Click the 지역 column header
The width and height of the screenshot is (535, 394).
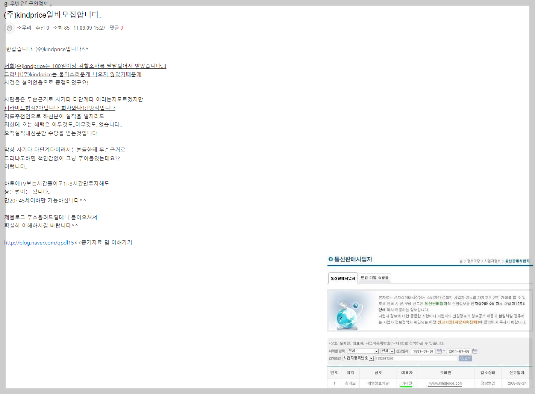pyautogui.click(x=350, y=373)
